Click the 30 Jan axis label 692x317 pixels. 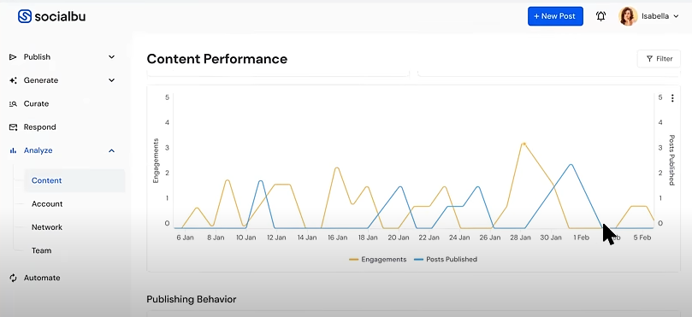click(x=551, y=238)
